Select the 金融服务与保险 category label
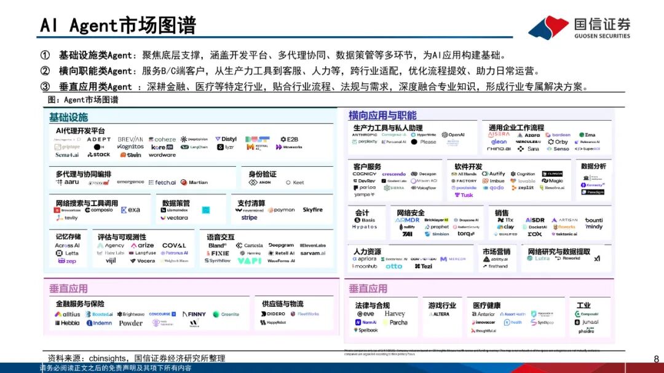Screen dimensions: 664x373 coord(80,304)
